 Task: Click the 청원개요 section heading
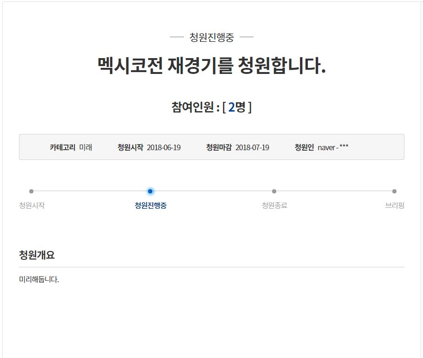coord(37,255)
